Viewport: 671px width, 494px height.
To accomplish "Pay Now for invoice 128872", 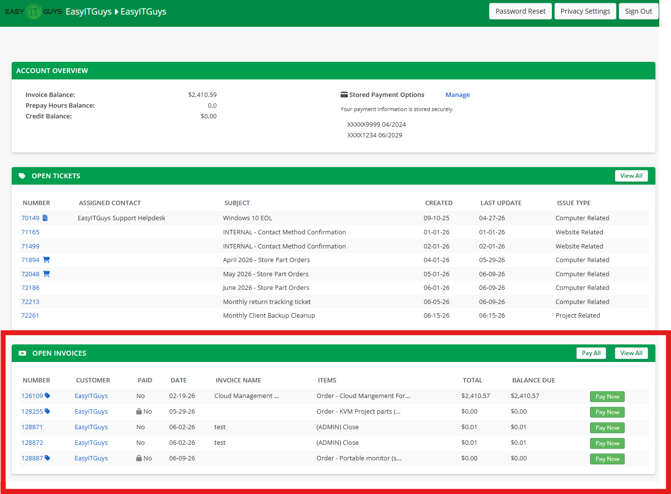I will (x=607, y=443).
